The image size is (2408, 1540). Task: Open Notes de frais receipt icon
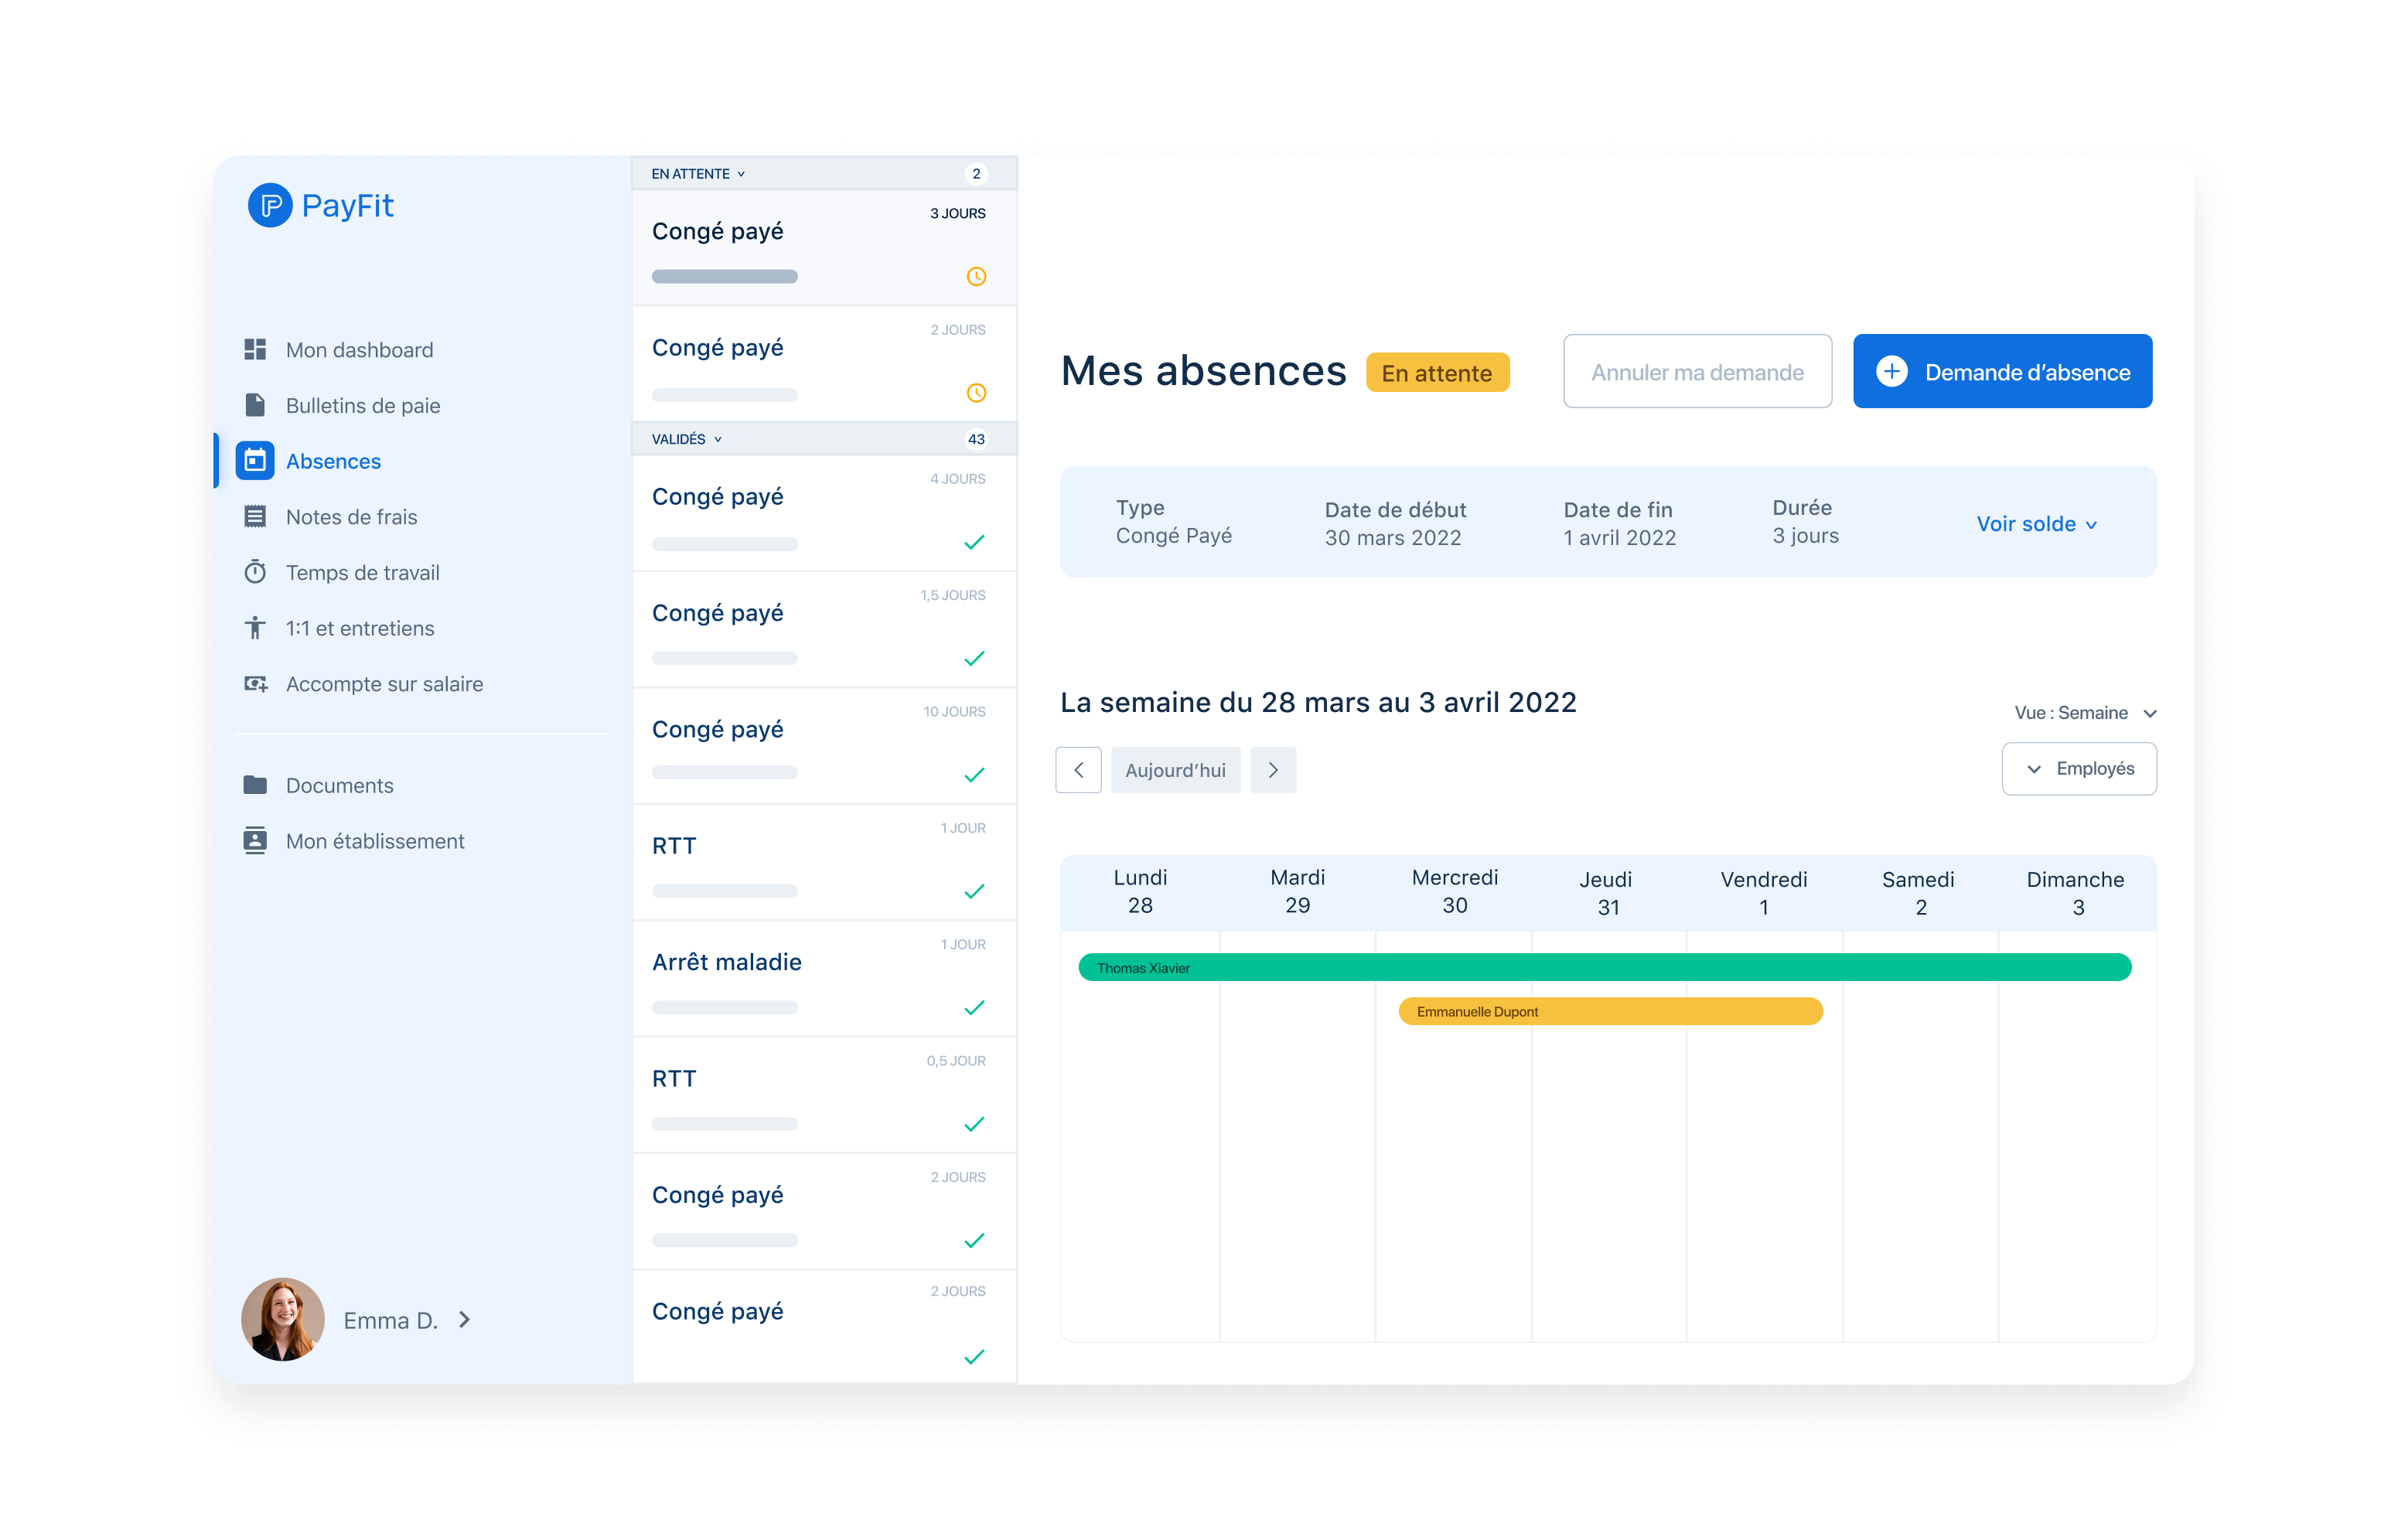255,517
